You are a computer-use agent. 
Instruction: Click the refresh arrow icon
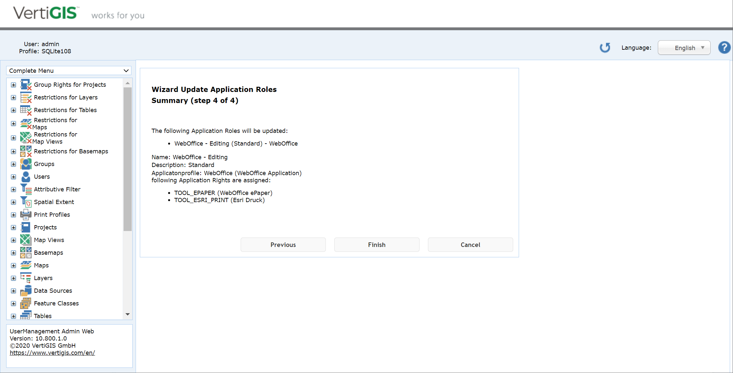tap(605, 47)
